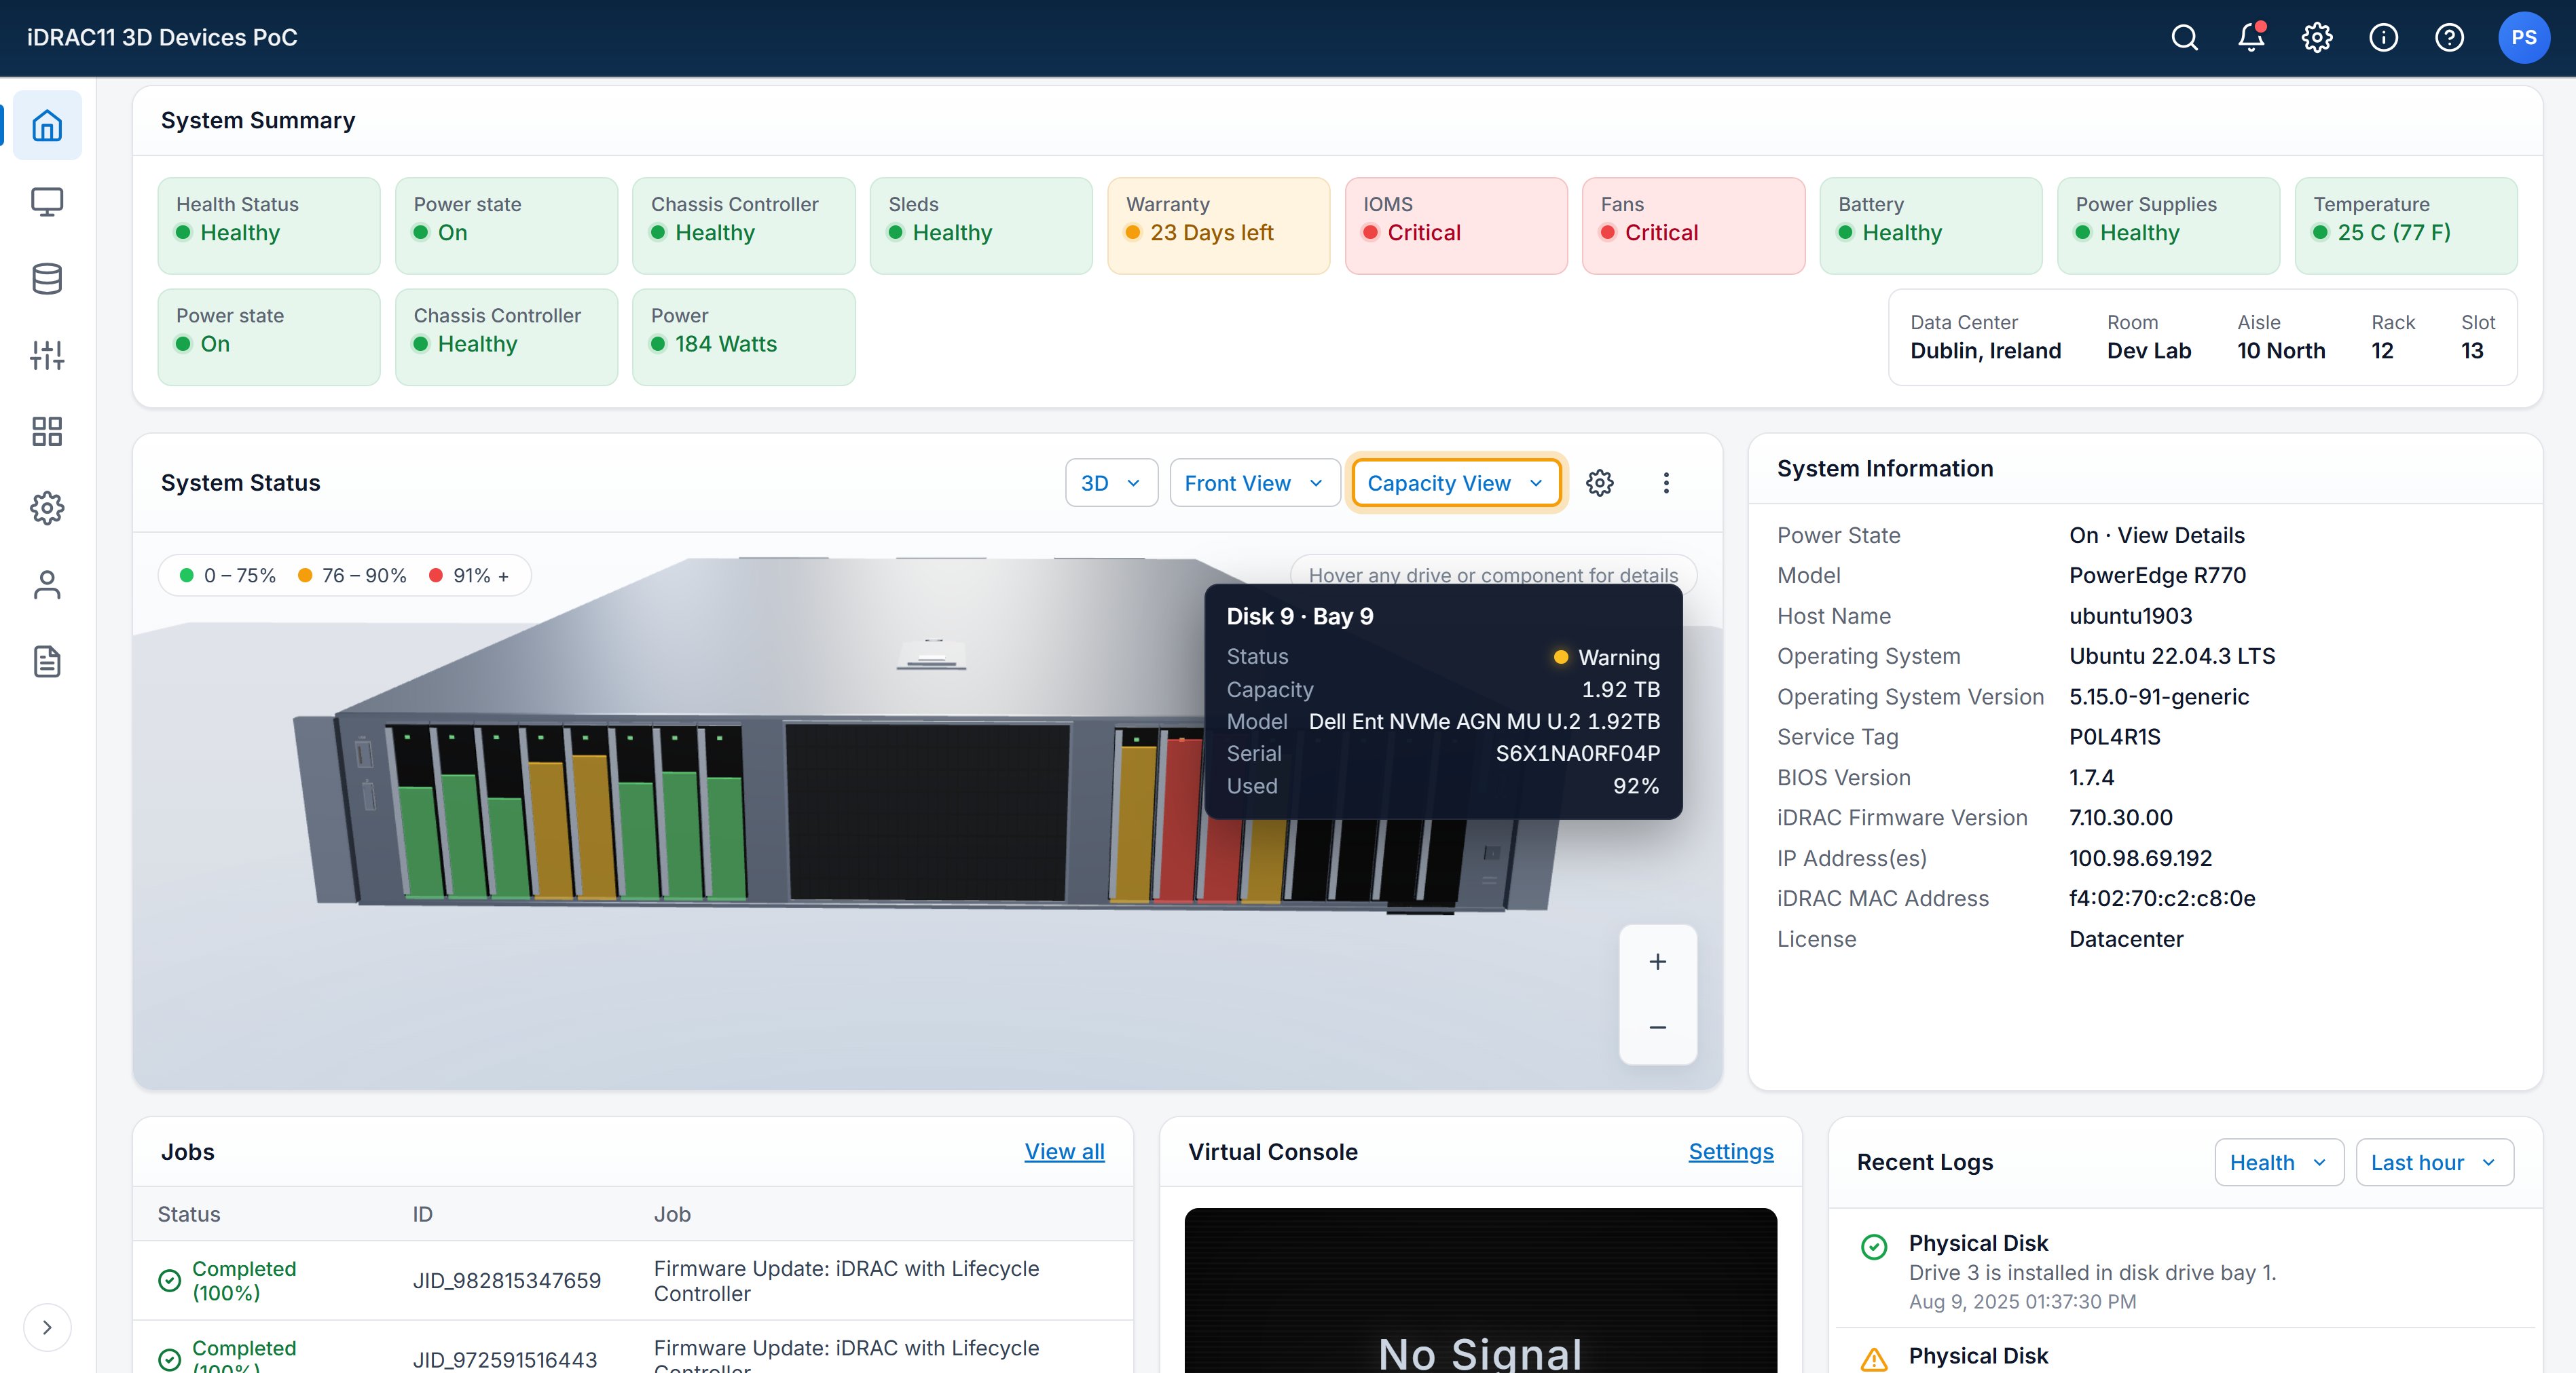Click the IOMS Critical card
Viewport: 2576px width, 1373px height.
[1456, 226]
